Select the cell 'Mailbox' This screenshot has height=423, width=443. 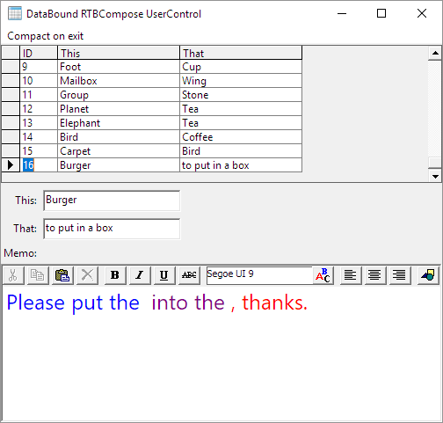pos(119,81)
